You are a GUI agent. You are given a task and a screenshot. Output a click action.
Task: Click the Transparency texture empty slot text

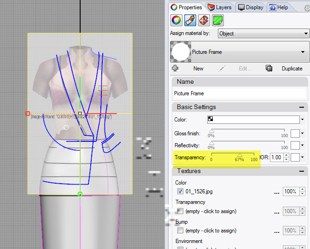pos(211,211)
